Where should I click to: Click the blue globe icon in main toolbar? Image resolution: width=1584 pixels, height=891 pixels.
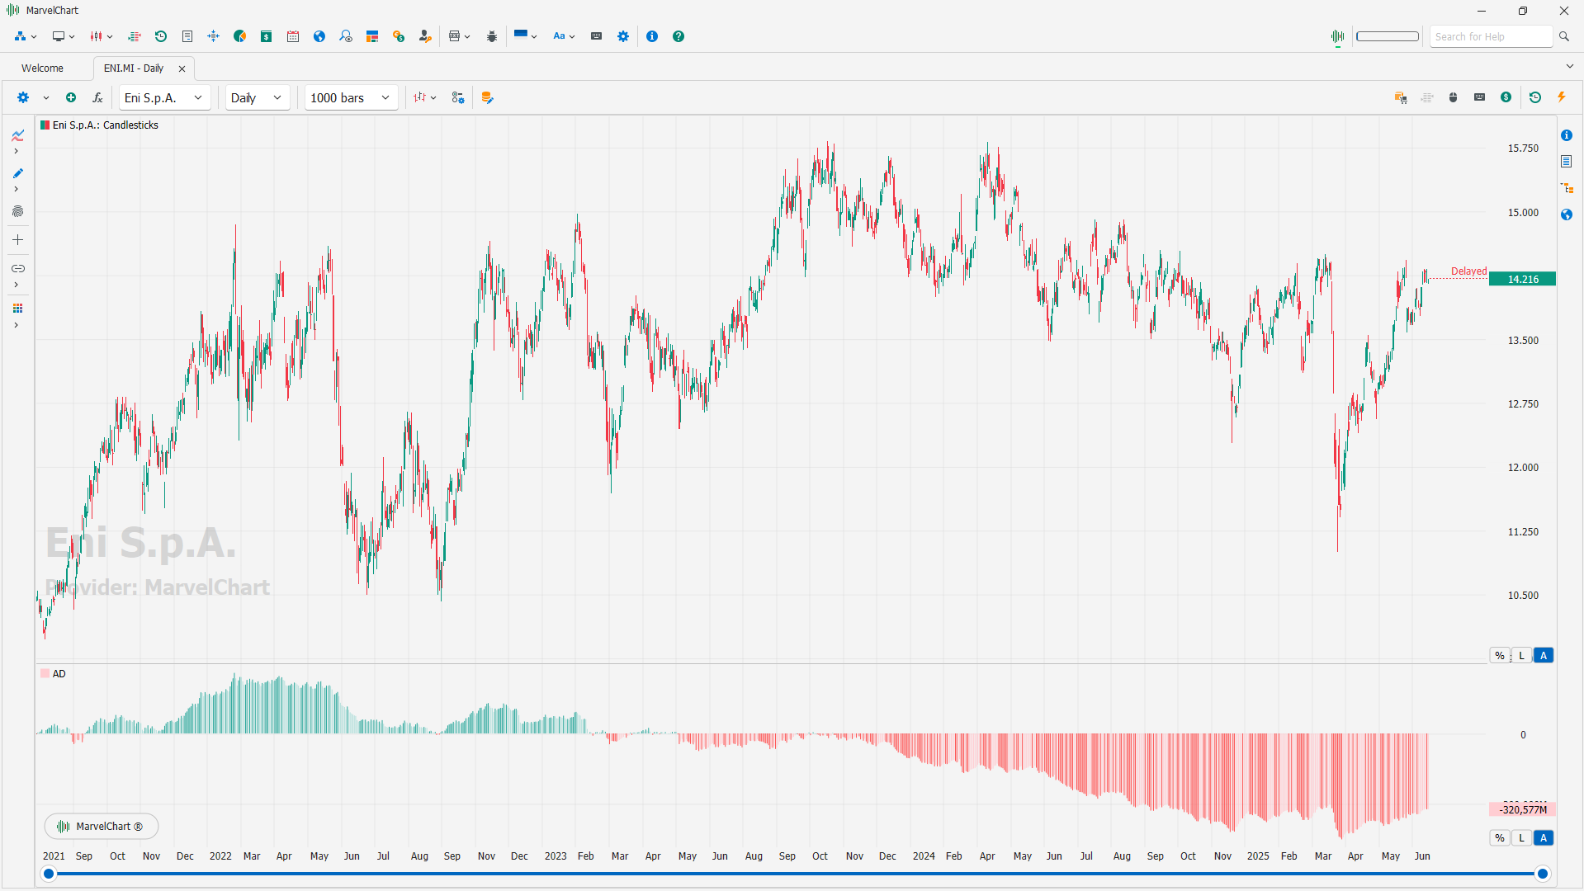pos(319,36)
